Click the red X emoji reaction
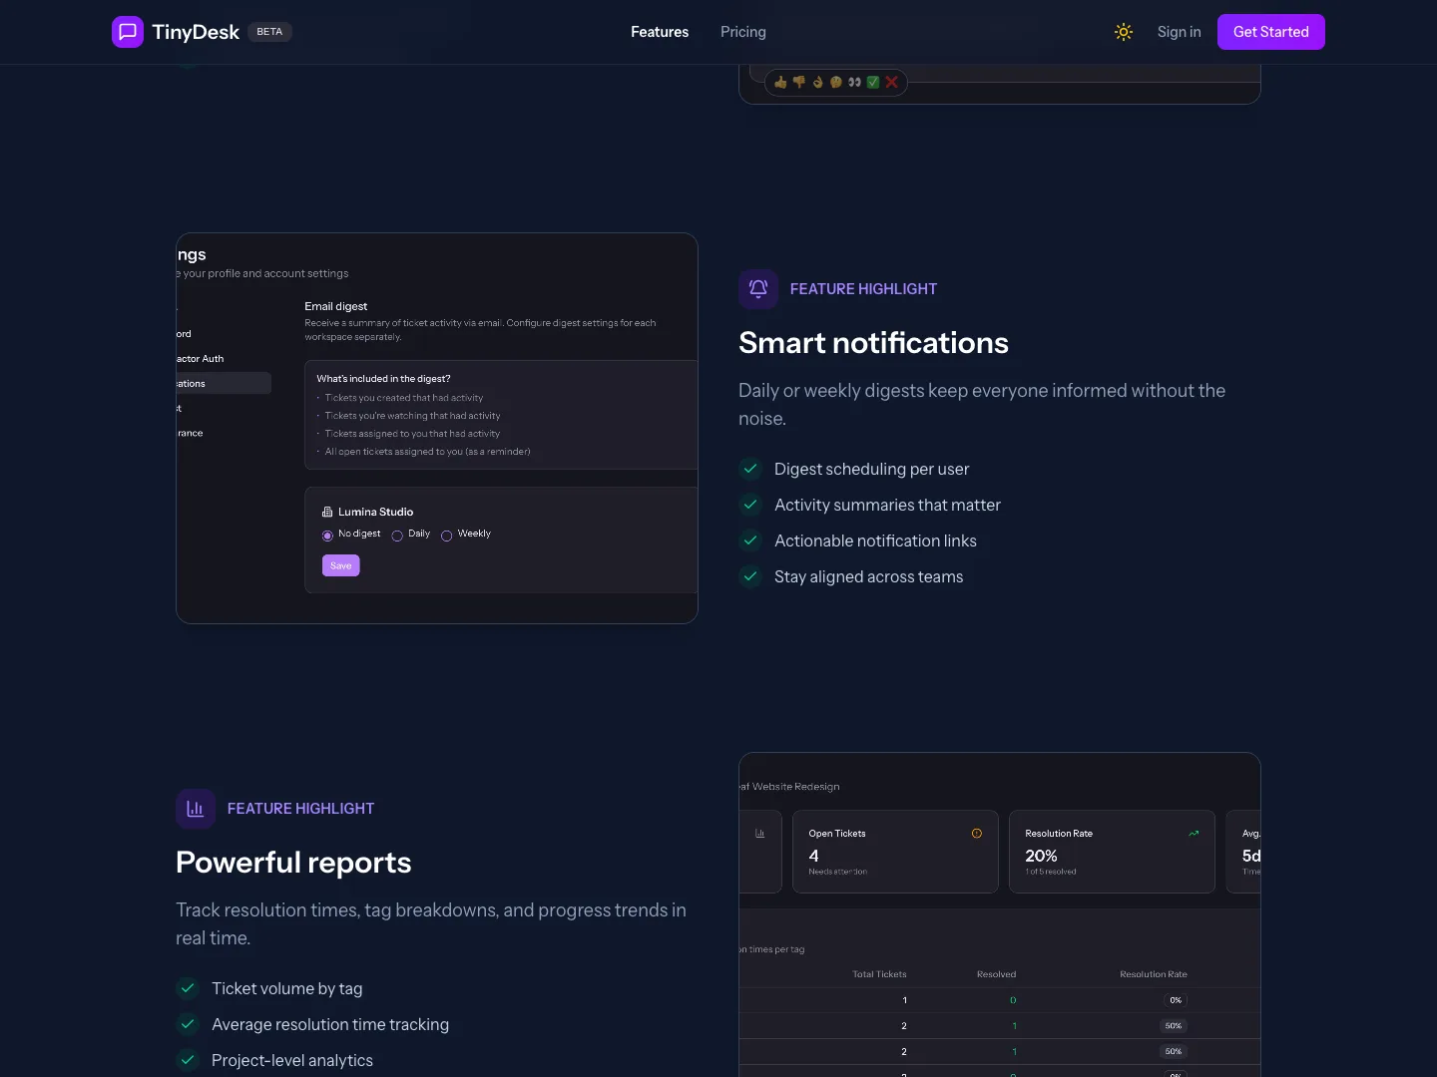1437x1077 pixels. click(892, 83)
